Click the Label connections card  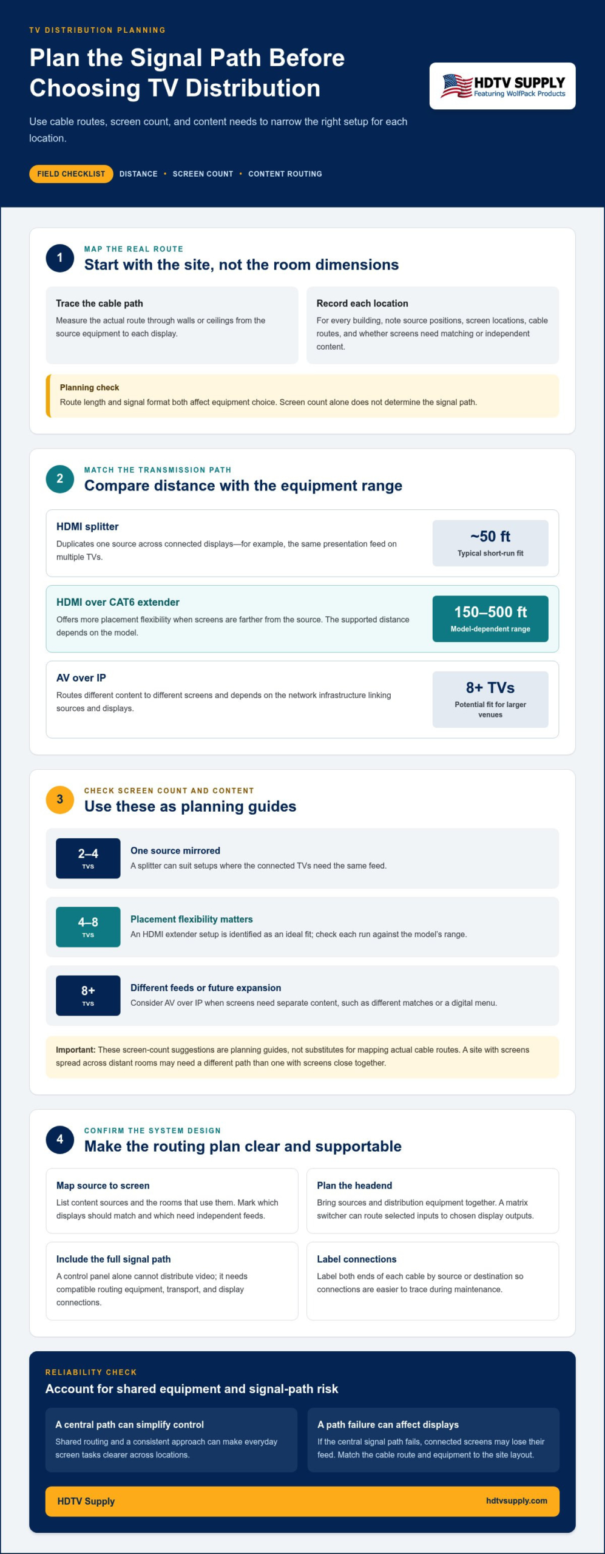(433, 1281)
